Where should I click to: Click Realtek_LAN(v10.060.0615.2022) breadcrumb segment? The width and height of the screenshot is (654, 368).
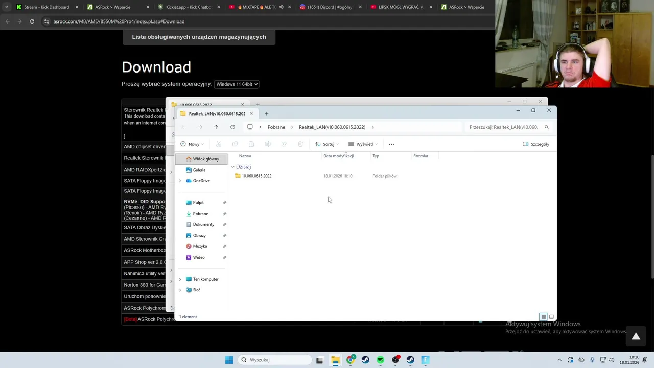(332, 127)
